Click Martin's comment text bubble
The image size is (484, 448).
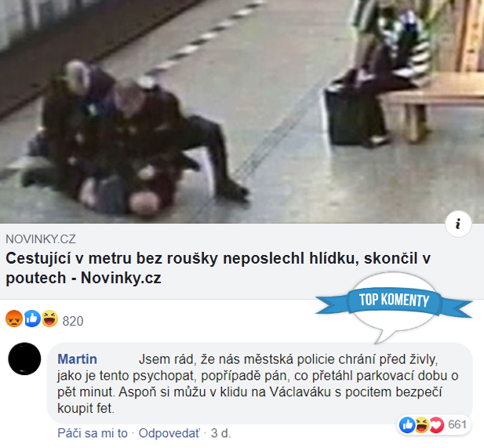coord(260,383)
